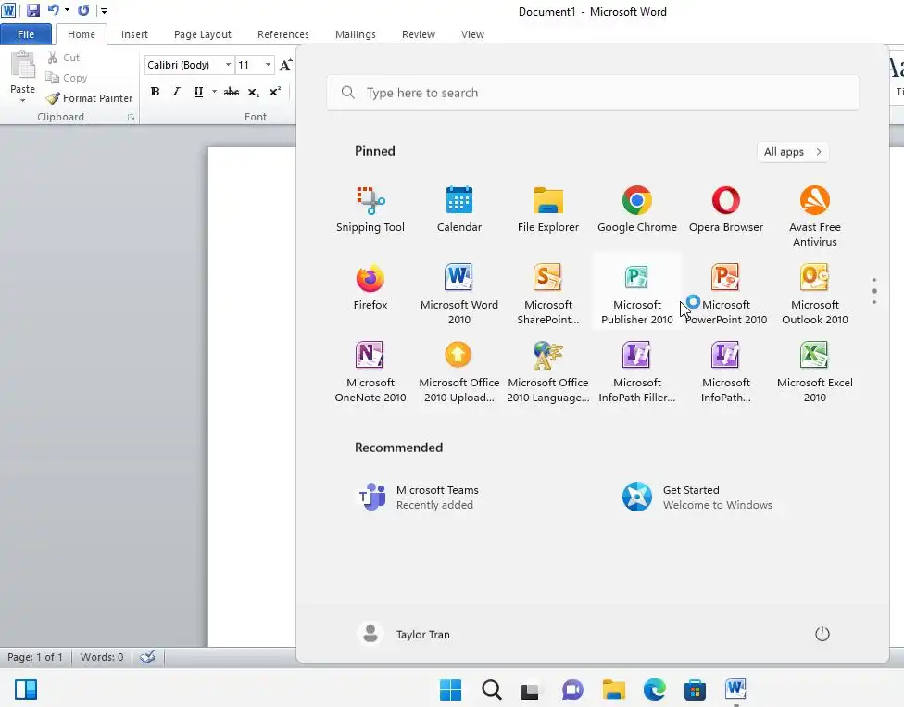Viewport: 904px width, 707px height.
Task: Switch to the Insert tab
Action: tap(134, 34)
